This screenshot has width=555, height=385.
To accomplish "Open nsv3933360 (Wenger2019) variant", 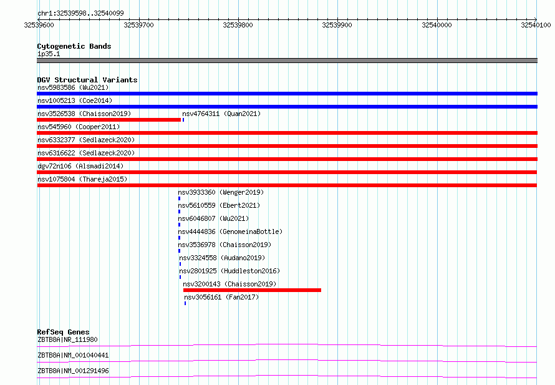I will [221, 192].
